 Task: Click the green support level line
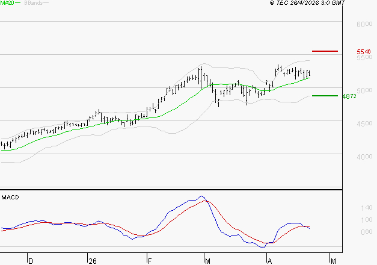(x=325, y=96)
